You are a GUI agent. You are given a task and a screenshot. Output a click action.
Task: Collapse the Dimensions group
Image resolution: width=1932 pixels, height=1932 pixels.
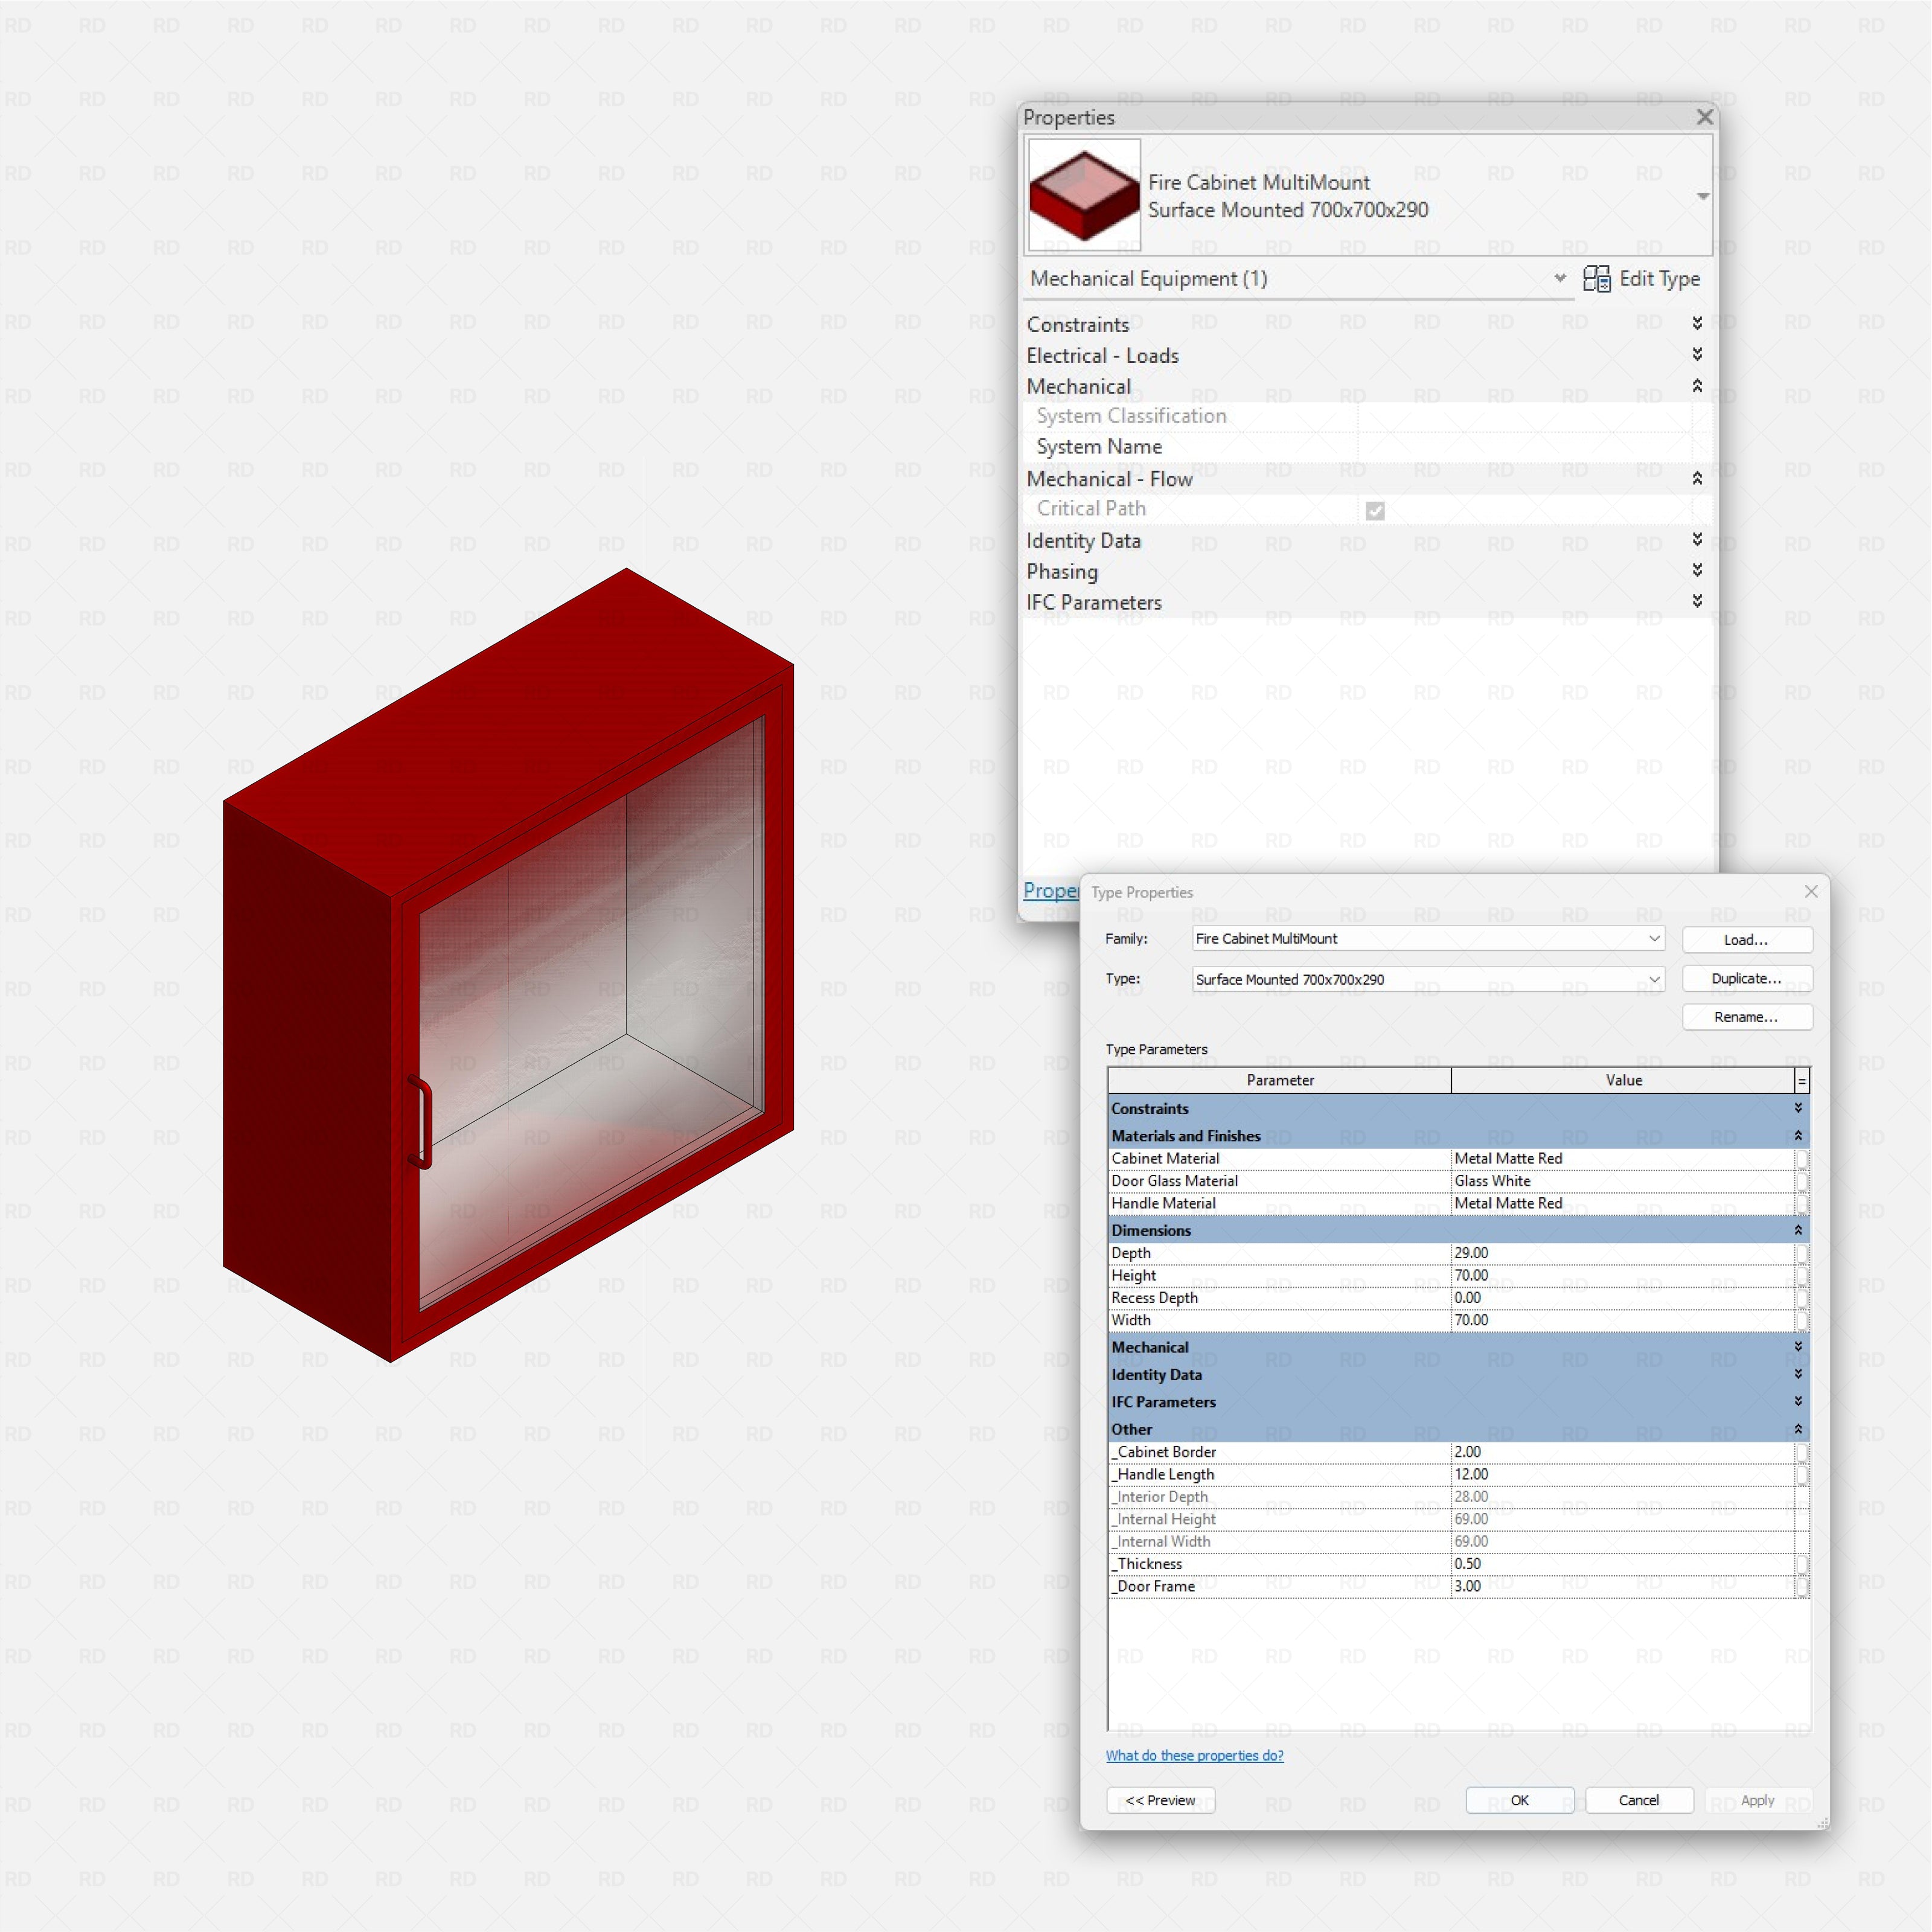tap(1798, 1230)
